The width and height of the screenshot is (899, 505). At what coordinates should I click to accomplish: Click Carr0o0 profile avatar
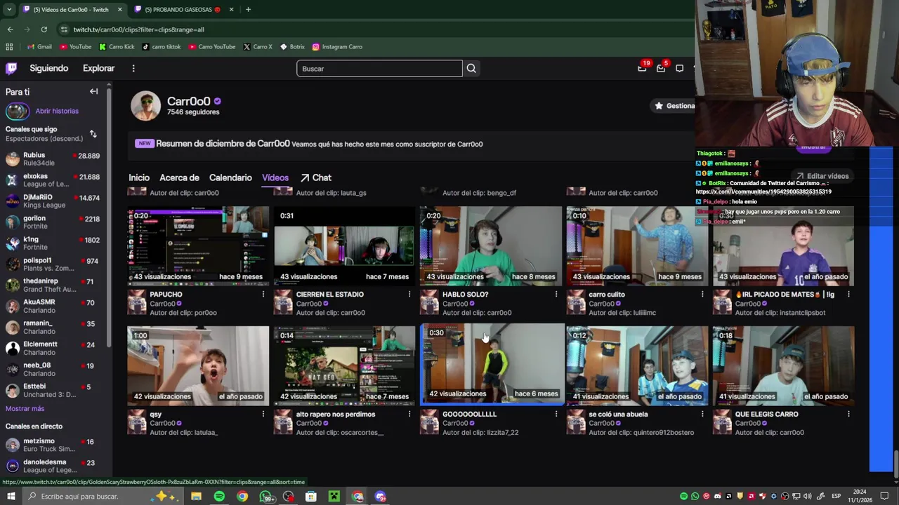click(145, 106)
